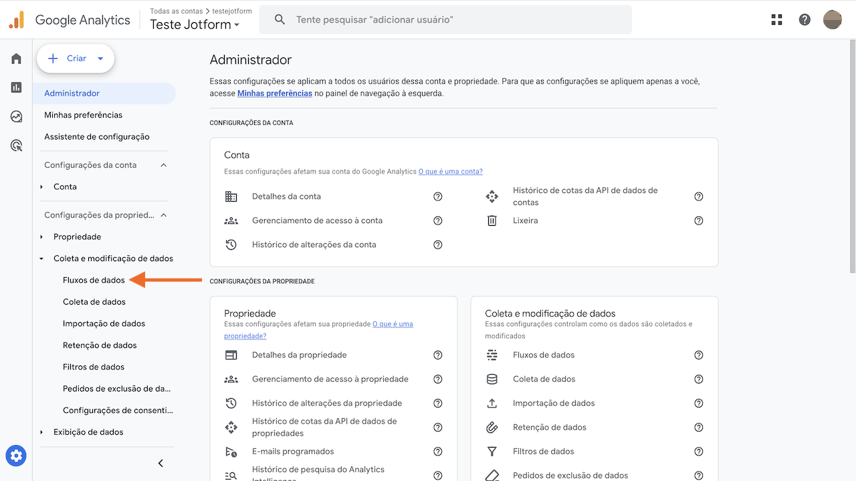The width and height of the screenshot is (856, 481).
Task: Open the Explore icon in the left navigation
Action: [x=15, y=116]
